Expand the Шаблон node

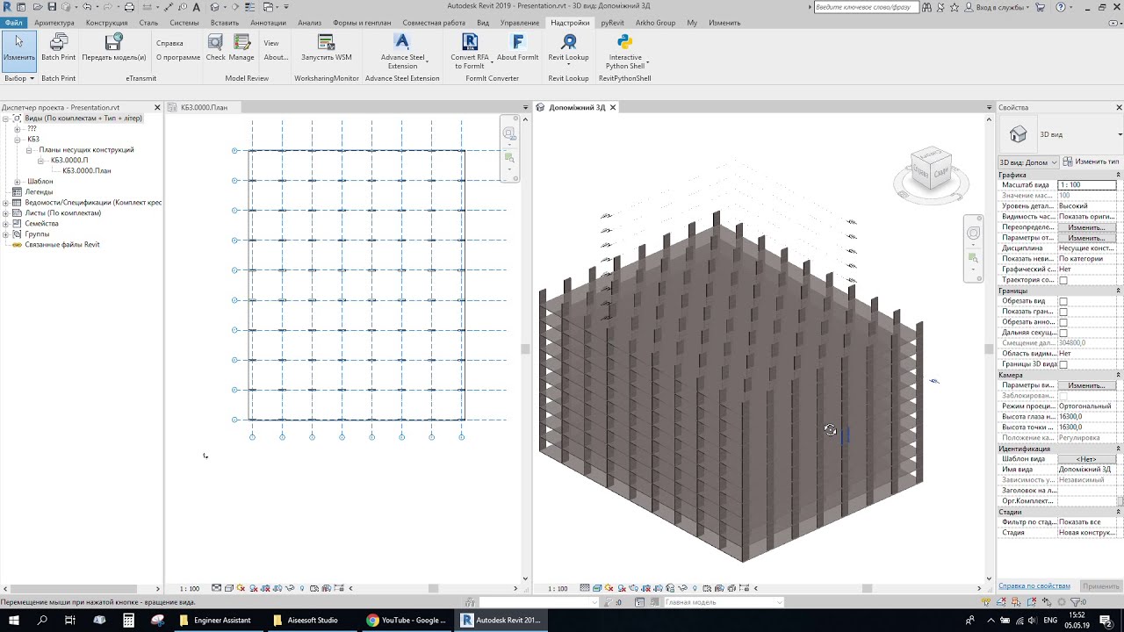(17, 182)
